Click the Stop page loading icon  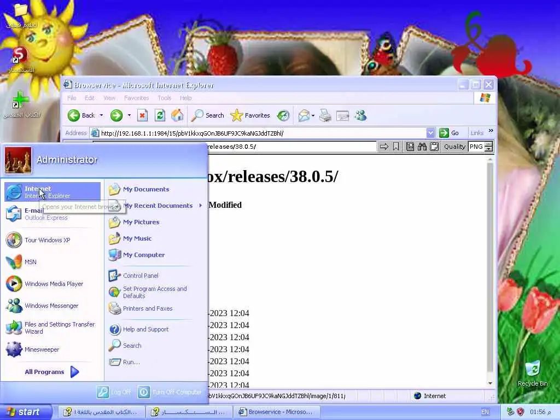143,115
